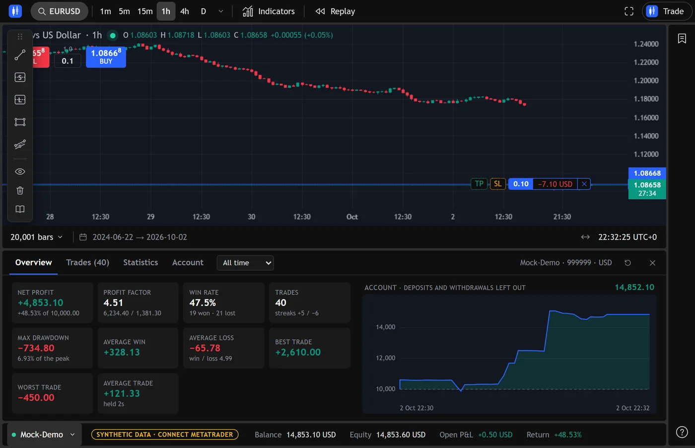Select the short position tool

(20, 77)
